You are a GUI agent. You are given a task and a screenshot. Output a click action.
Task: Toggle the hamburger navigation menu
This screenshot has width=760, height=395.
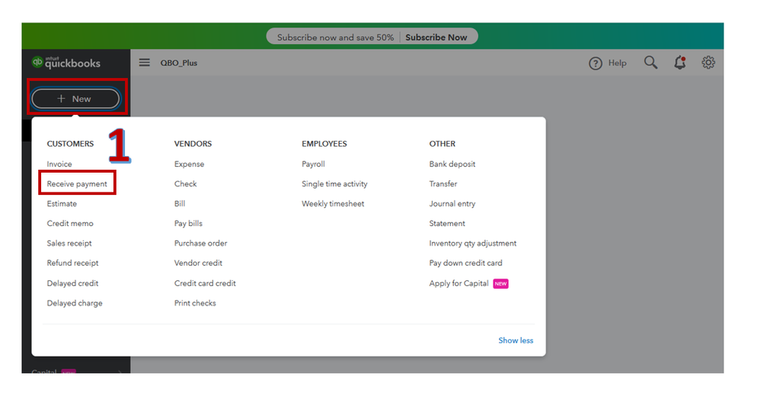145,62
